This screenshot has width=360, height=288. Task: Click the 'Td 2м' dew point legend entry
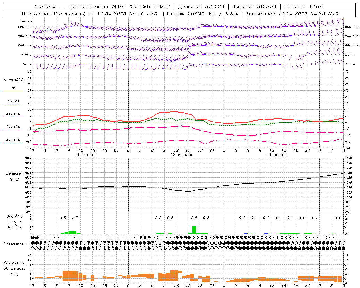click(13, 101)
